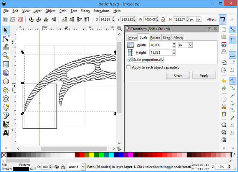Viewport: 238px width, 172px height.
Task: Select the Node editing tool
Action: click(6, 39)
